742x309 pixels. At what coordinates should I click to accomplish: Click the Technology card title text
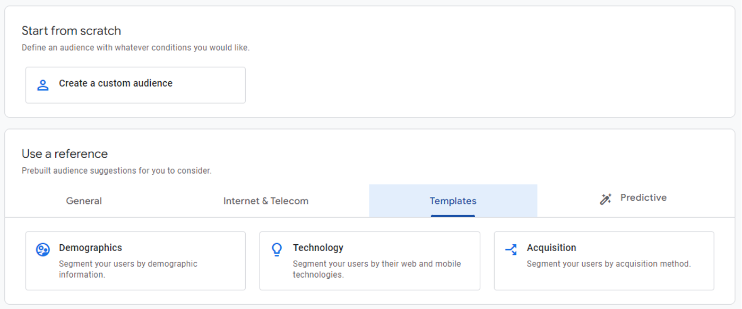pos(317,247)
